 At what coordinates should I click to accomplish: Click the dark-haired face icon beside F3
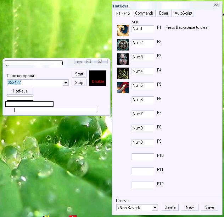coord(123,59)
